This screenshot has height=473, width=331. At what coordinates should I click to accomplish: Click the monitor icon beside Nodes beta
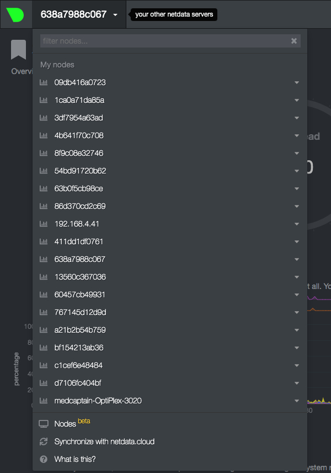(x=44, y=424)
